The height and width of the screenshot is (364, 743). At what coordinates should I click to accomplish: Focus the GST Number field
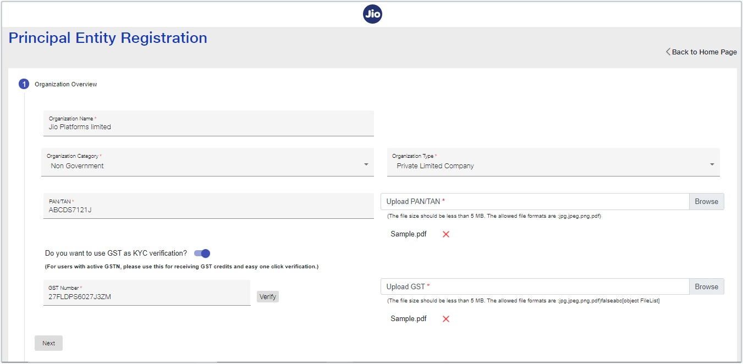pos(147,293)
